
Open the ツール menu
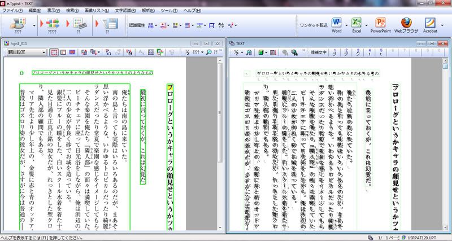coord(169,11)
